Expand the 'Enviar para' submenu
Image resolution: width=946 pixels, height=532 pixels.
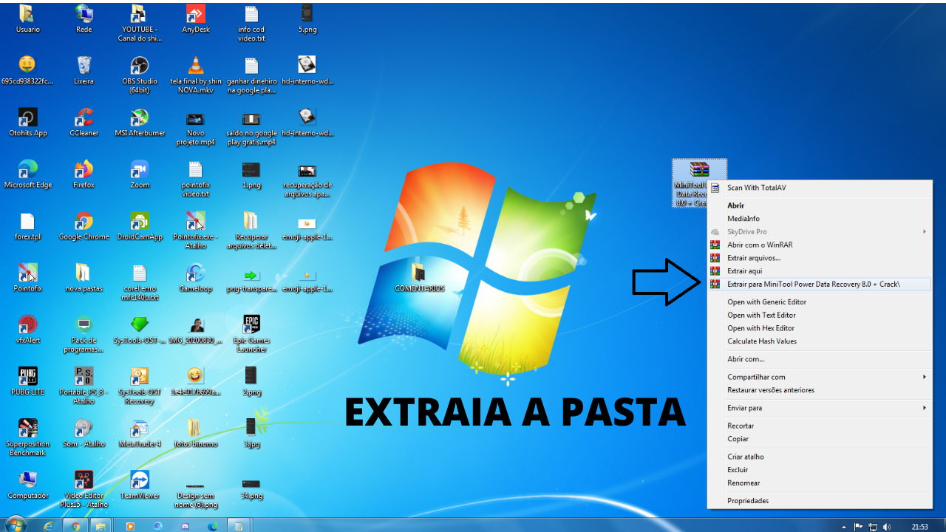coord(820,408)
